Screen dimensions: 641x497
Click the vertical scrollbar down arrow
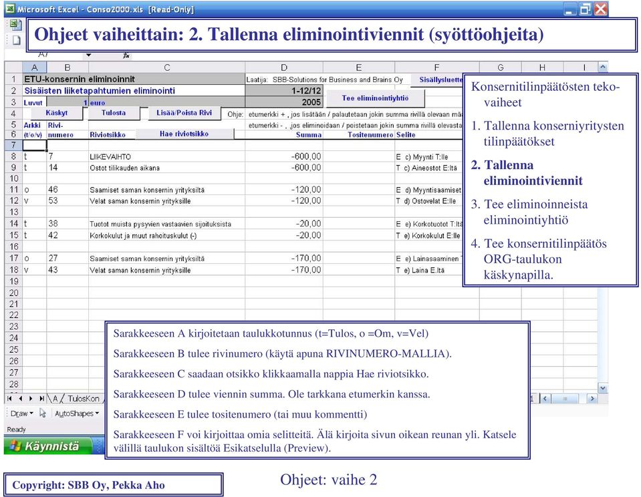coord(602,388)
